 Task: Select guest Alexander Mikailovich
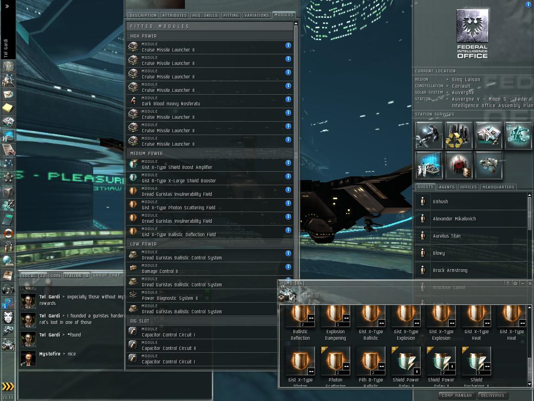[470, 219]
